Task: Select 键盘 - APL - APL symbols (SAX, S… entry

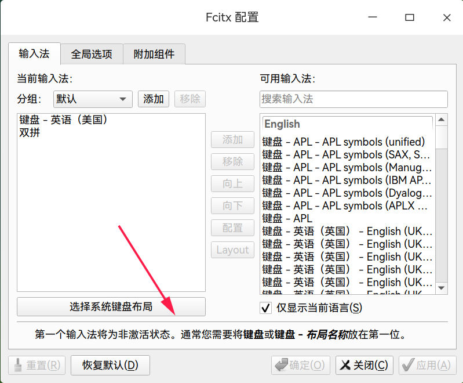Action: [x=347, y=155]
